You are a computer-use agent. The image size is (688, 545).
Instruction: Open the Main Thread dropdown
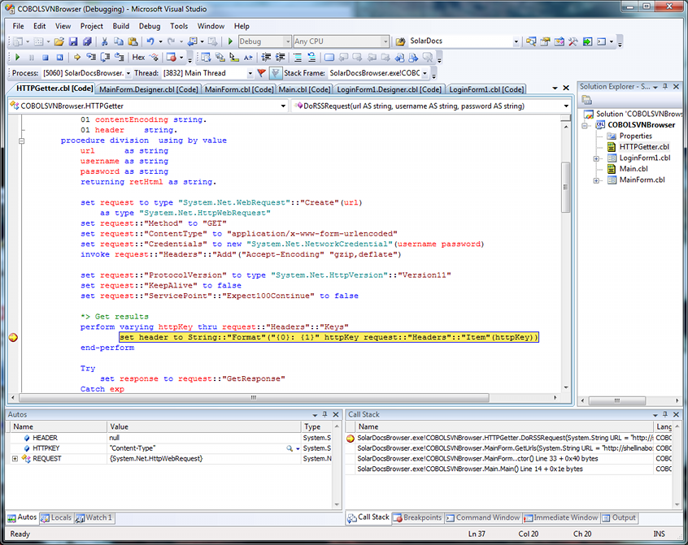pos(250,73)
